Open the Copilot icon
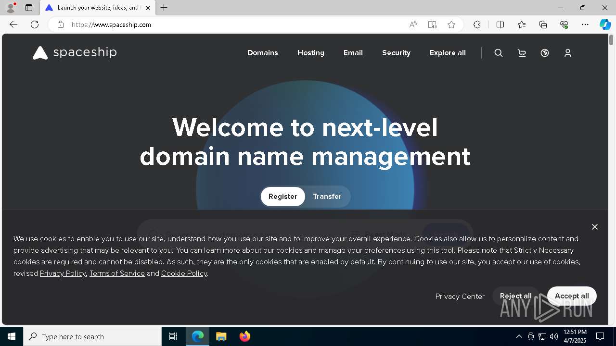This screenshot has width=616, height=346. 605,25
